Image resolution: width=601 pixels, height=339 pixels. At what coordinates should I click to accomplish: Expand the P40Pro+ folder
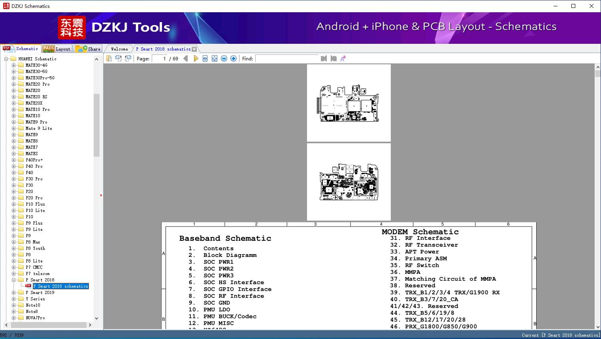tap(14, 160)
